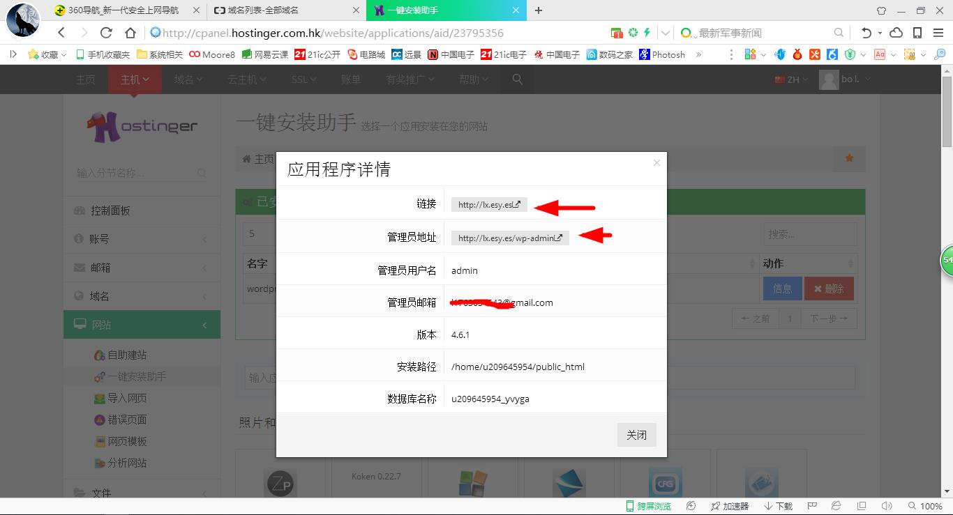Screen dimensions: 953x515
Task: Click the red 删除 button
Action: pyautogui.click(x=829, y=288)
